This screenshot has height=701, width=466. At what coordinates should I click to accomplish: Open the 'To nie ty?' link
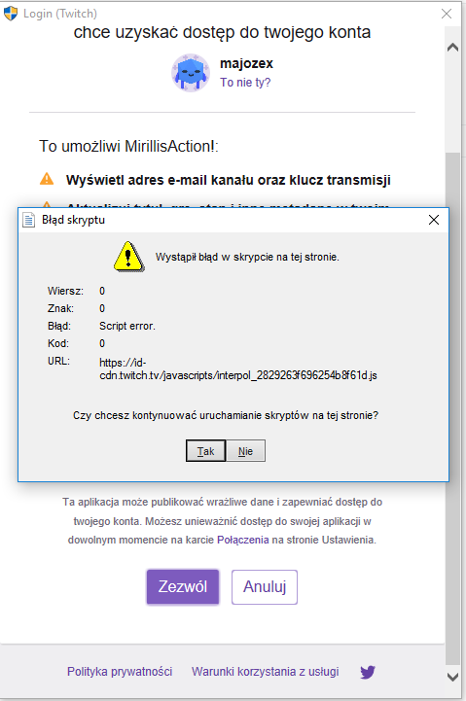coord(245,83)
